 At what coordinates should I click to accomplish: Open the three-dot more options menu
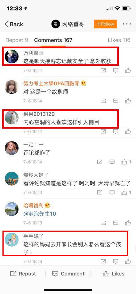pyautogui.click(x=127, y=24)
